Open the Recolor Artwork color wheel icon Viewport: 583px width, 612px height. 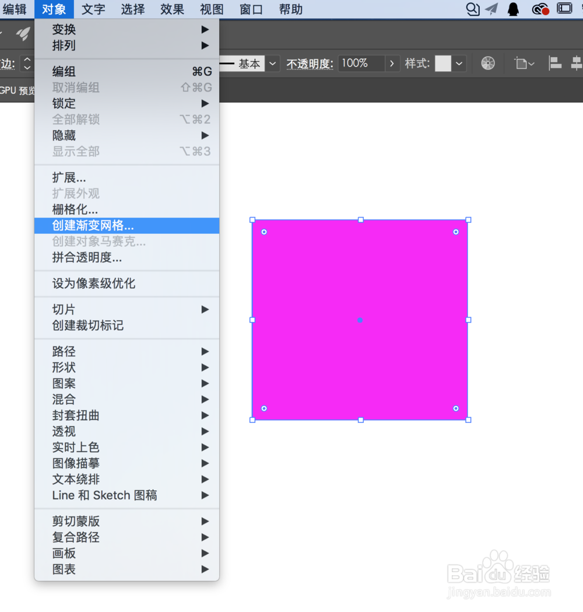(x=488, y=63)
